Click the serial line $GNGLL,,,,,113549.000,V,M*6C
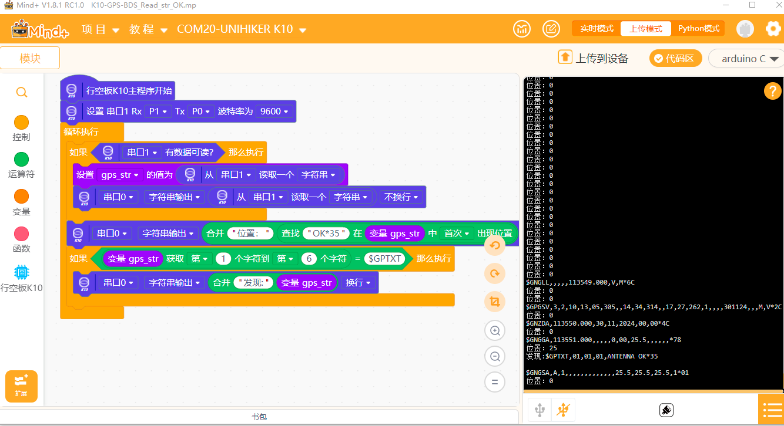 [580, 282]
